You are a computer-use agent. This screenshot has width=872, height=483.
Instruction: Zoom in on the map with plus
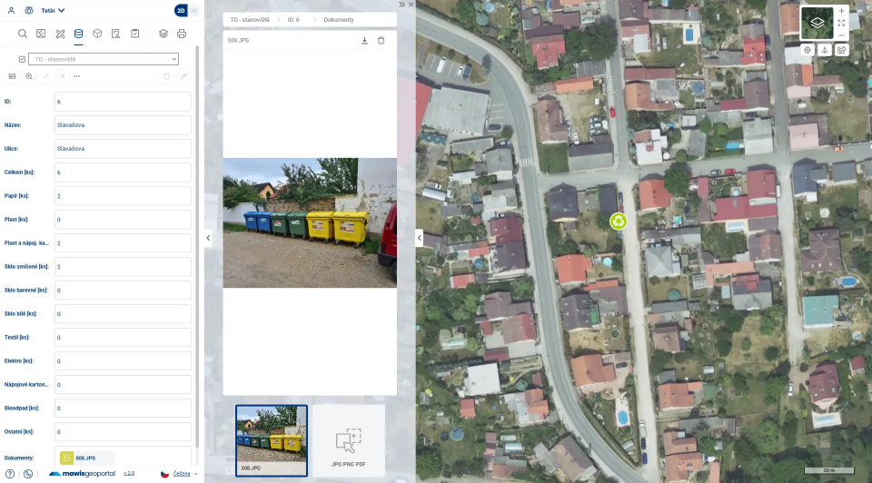[x=842, y=11]
